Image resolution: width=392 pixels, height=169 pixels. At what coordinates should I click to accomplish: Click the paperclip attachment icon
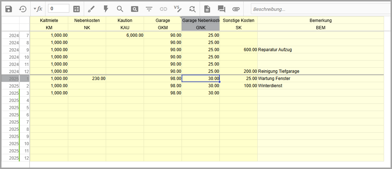click(x=236, y=9)
